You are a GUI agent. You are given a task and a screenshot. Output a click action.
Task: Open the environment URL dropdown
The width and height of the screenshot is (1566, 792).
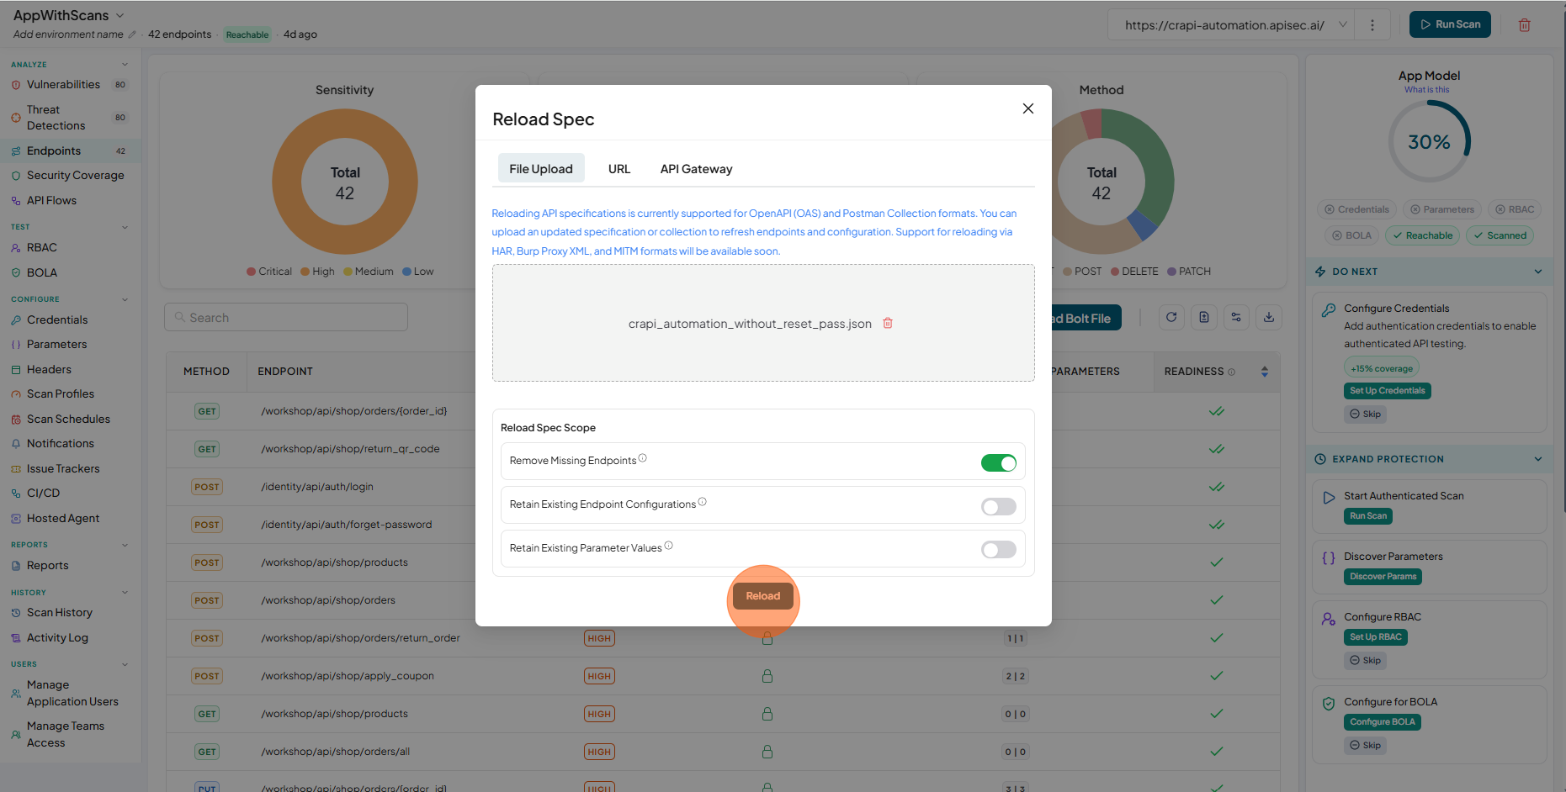click(1343, 25)
